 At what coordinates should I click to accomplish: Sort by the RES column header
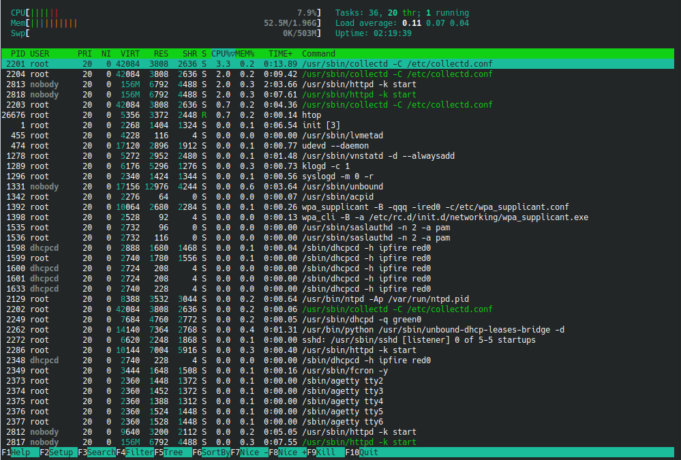pos(161,53)
